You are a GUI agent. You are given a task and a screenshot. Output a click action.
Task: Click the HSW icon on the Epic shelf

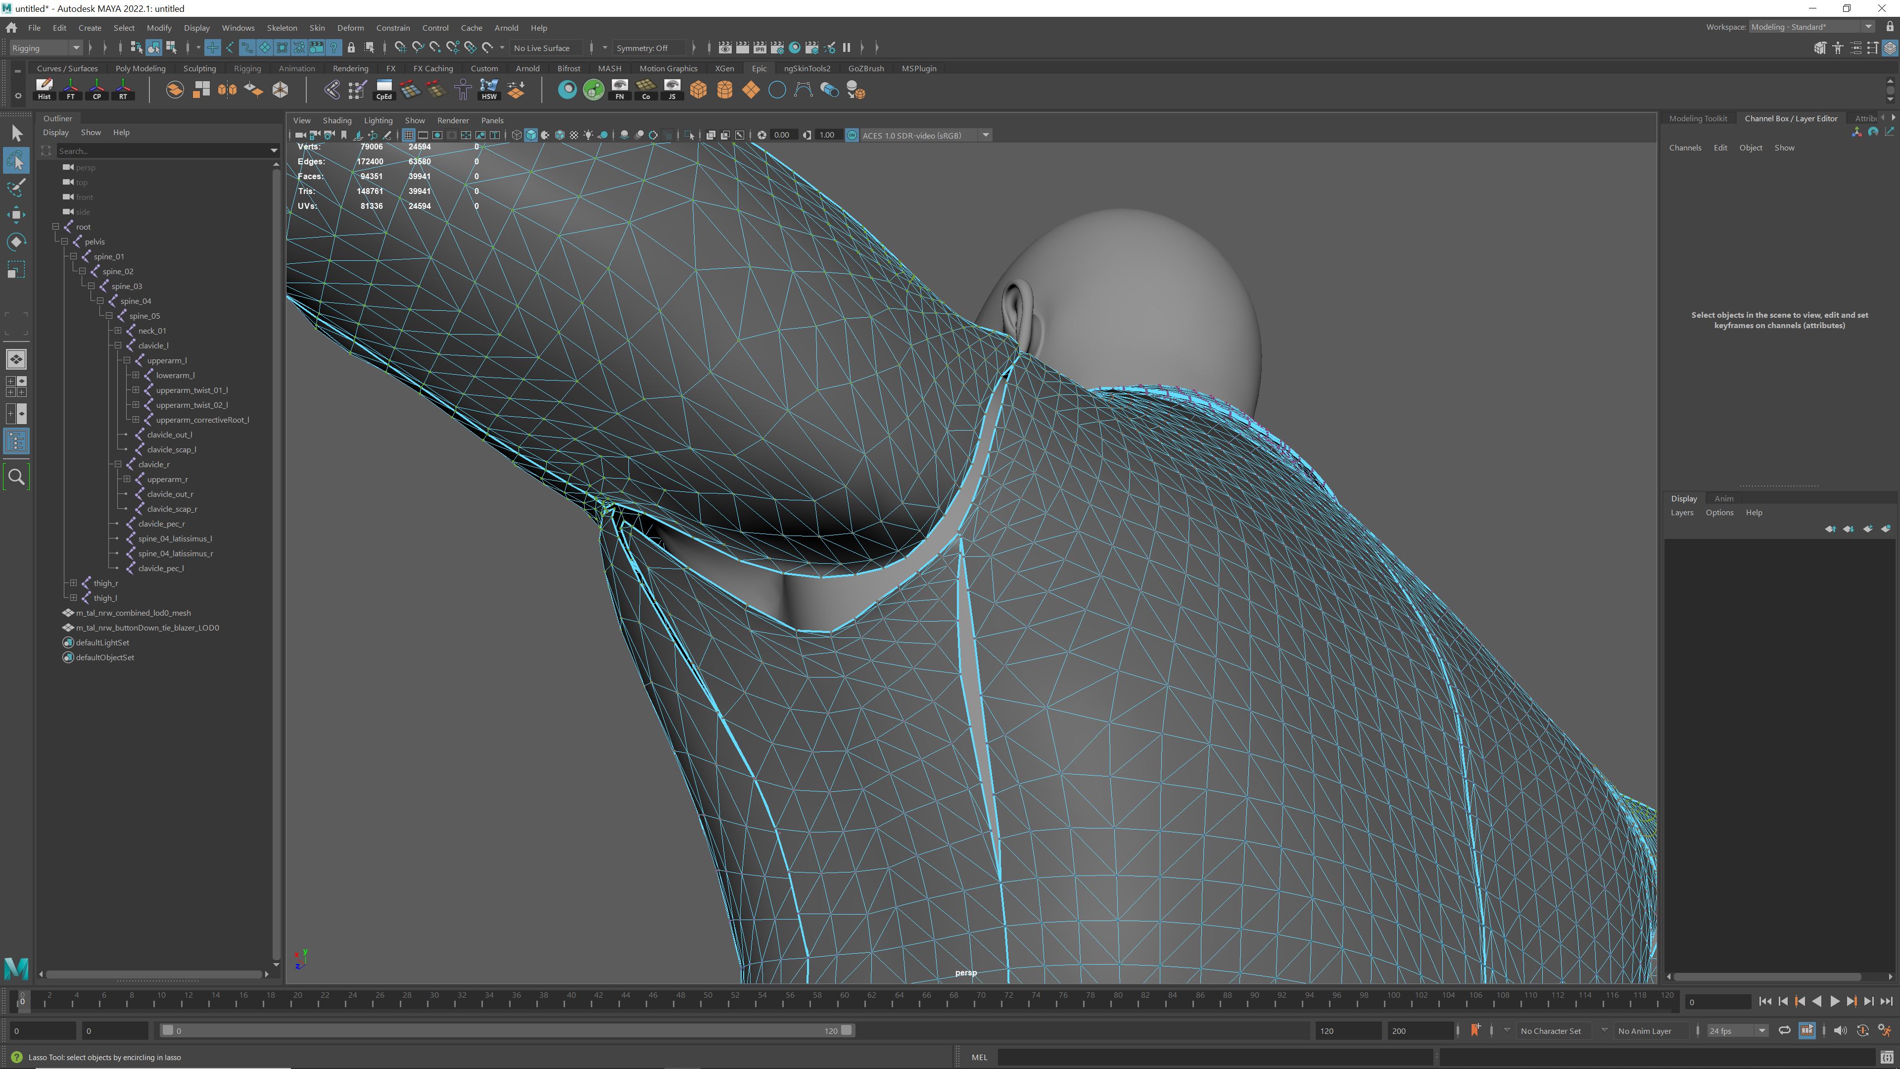tap(489, 89)
